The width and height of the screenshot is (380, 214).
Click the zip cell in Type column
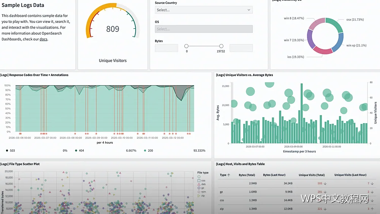(x=222, y=209)
